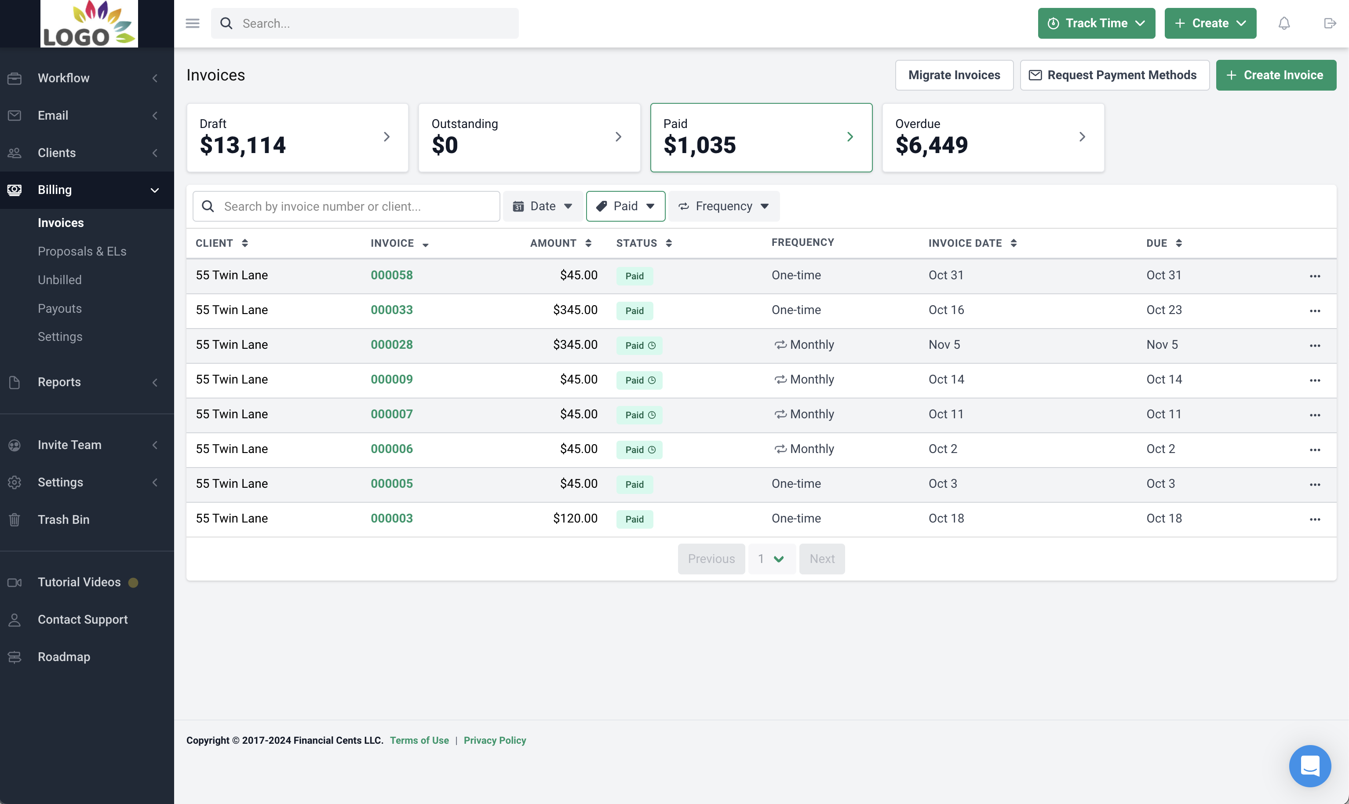Toggle the Frequency filter dropdown on or off
Screen dimensions: 1349x804
coord(723,206)
